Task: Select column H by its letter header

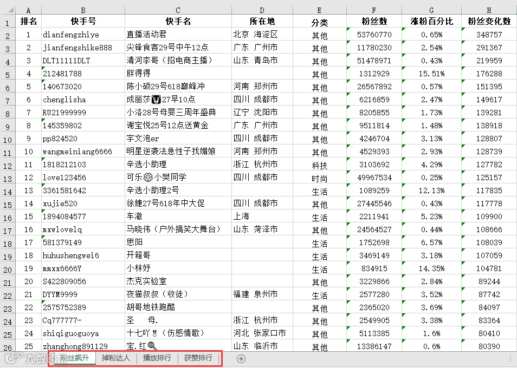Action: (488, 9)
